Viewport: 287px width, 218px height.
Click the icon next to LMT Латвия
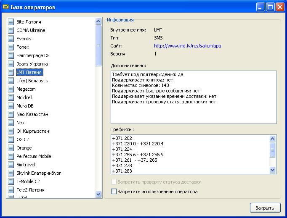[x=11, y=72]
